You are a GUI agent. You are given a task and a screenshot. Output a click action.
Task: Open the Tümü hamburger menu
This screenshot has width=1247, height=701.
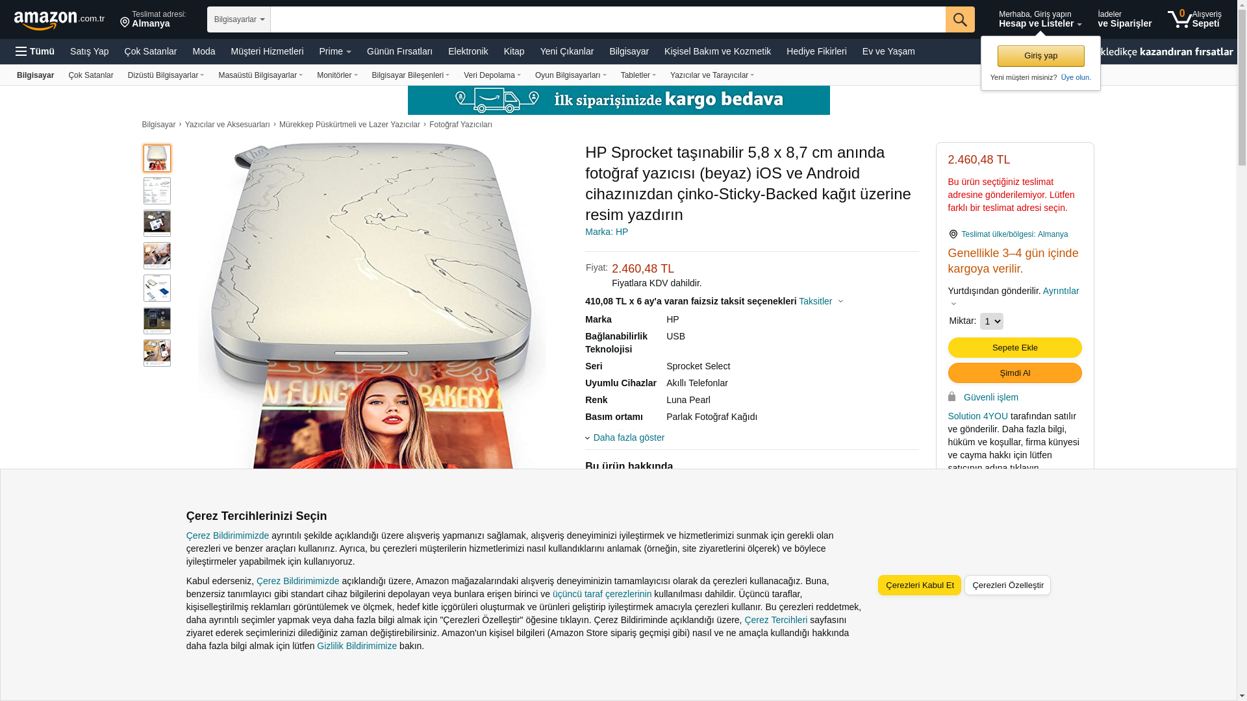click(35, 51)
